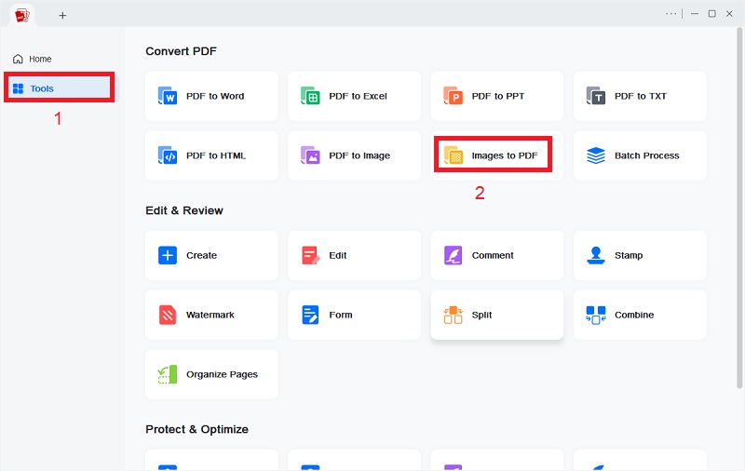Open the PDF to Image purple icon
This screenshot has width=745, height=471.
(310, 155)
